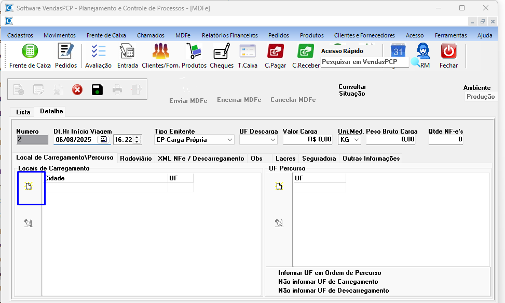
Task: Open the Relatórios Financeiros menu
Action: [229, 35]
